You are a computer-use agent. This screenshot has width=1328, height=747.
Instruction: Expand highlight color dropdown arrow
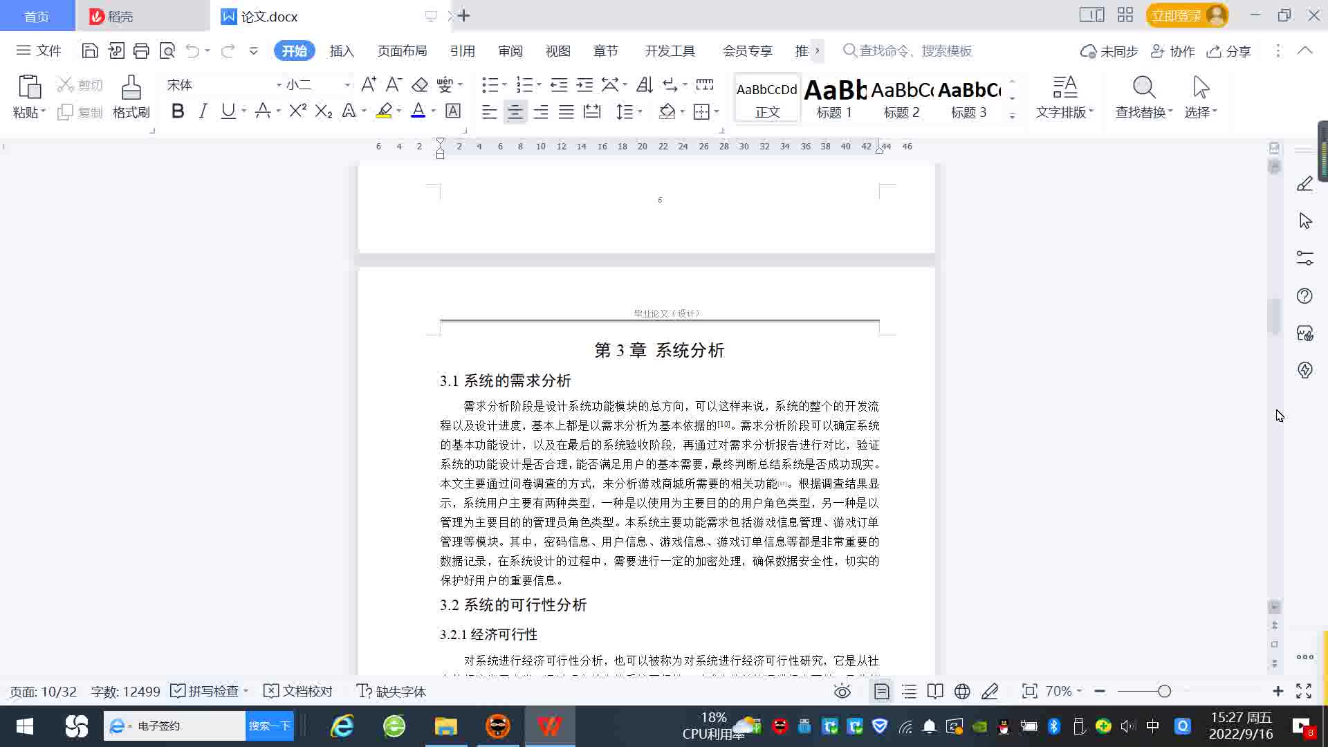coord(399,111)
